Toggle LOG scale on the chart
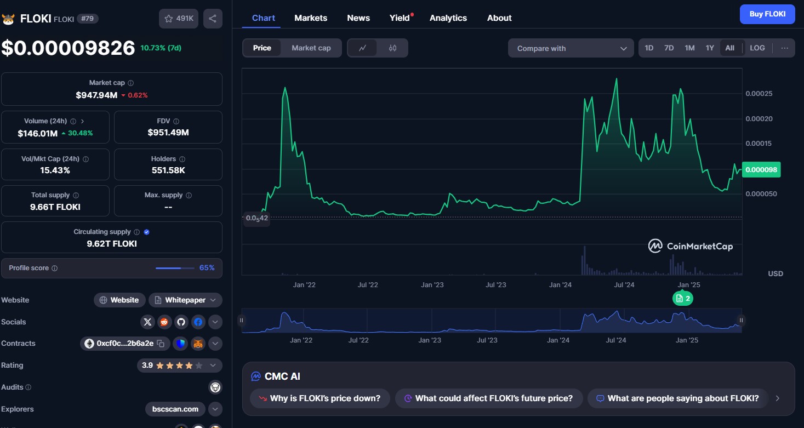Screen dimensions: 804x428 coord(757,48)
